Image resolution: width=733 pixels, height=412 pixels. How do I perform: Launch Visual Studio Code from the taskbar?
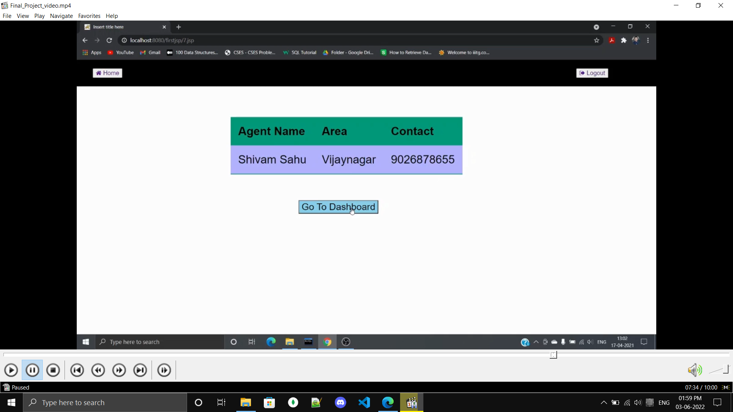pyautogui.click(x=364, y=402)
